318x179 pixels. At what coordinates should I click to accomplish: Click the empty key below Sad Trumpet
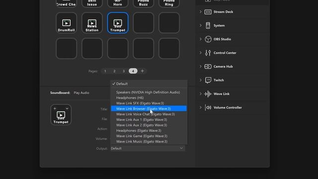coord(118,49)
